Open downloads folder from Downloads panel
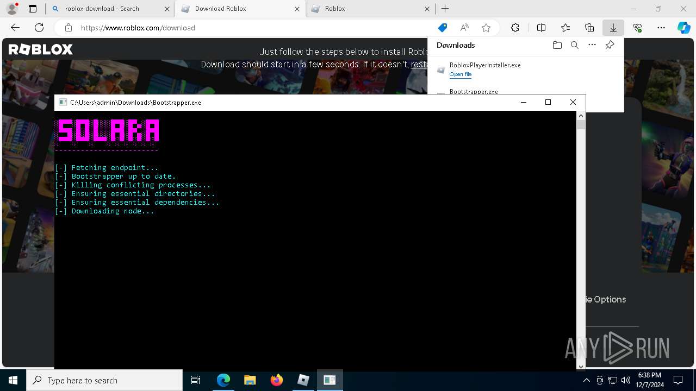Screen dimensions: 696x391 (557, 45)
